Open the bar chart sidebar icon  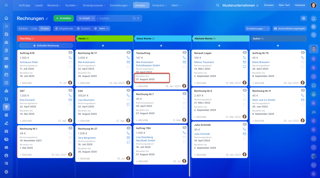(x=6, y=91)
